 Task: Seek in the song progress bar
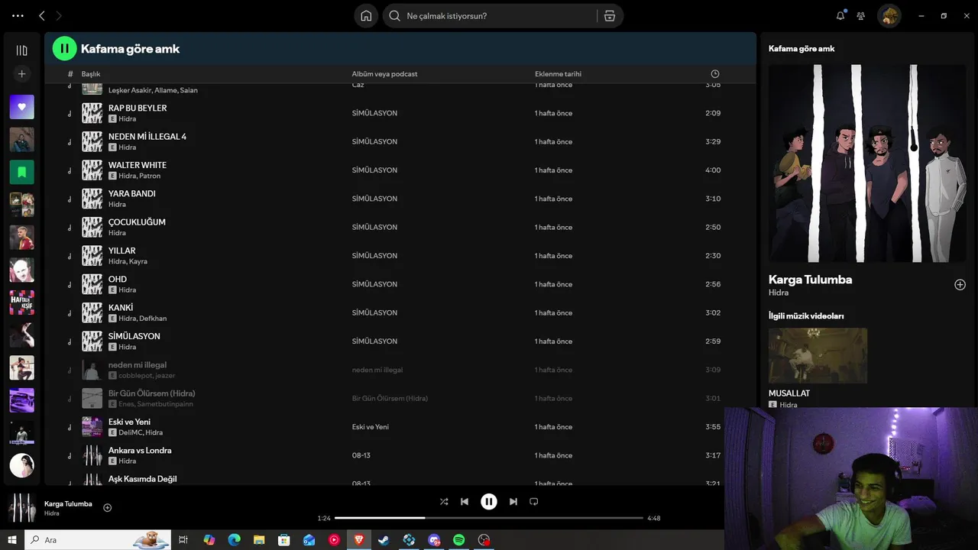489,518
